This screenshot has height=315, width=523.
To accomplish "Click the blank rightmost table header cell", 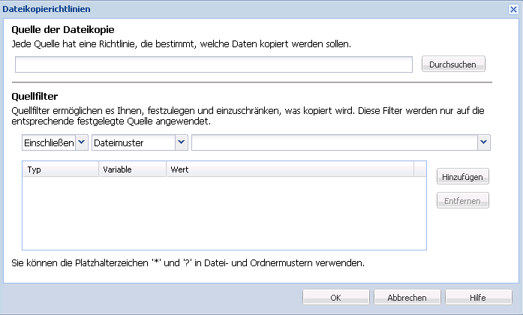I will point(419,169).
